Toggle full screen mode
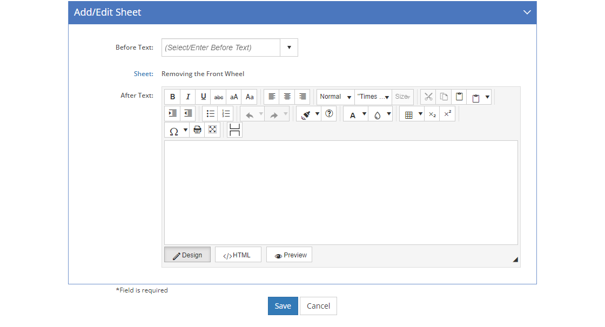Viewport: 605px width, 327px height. (x=213, y=130)
